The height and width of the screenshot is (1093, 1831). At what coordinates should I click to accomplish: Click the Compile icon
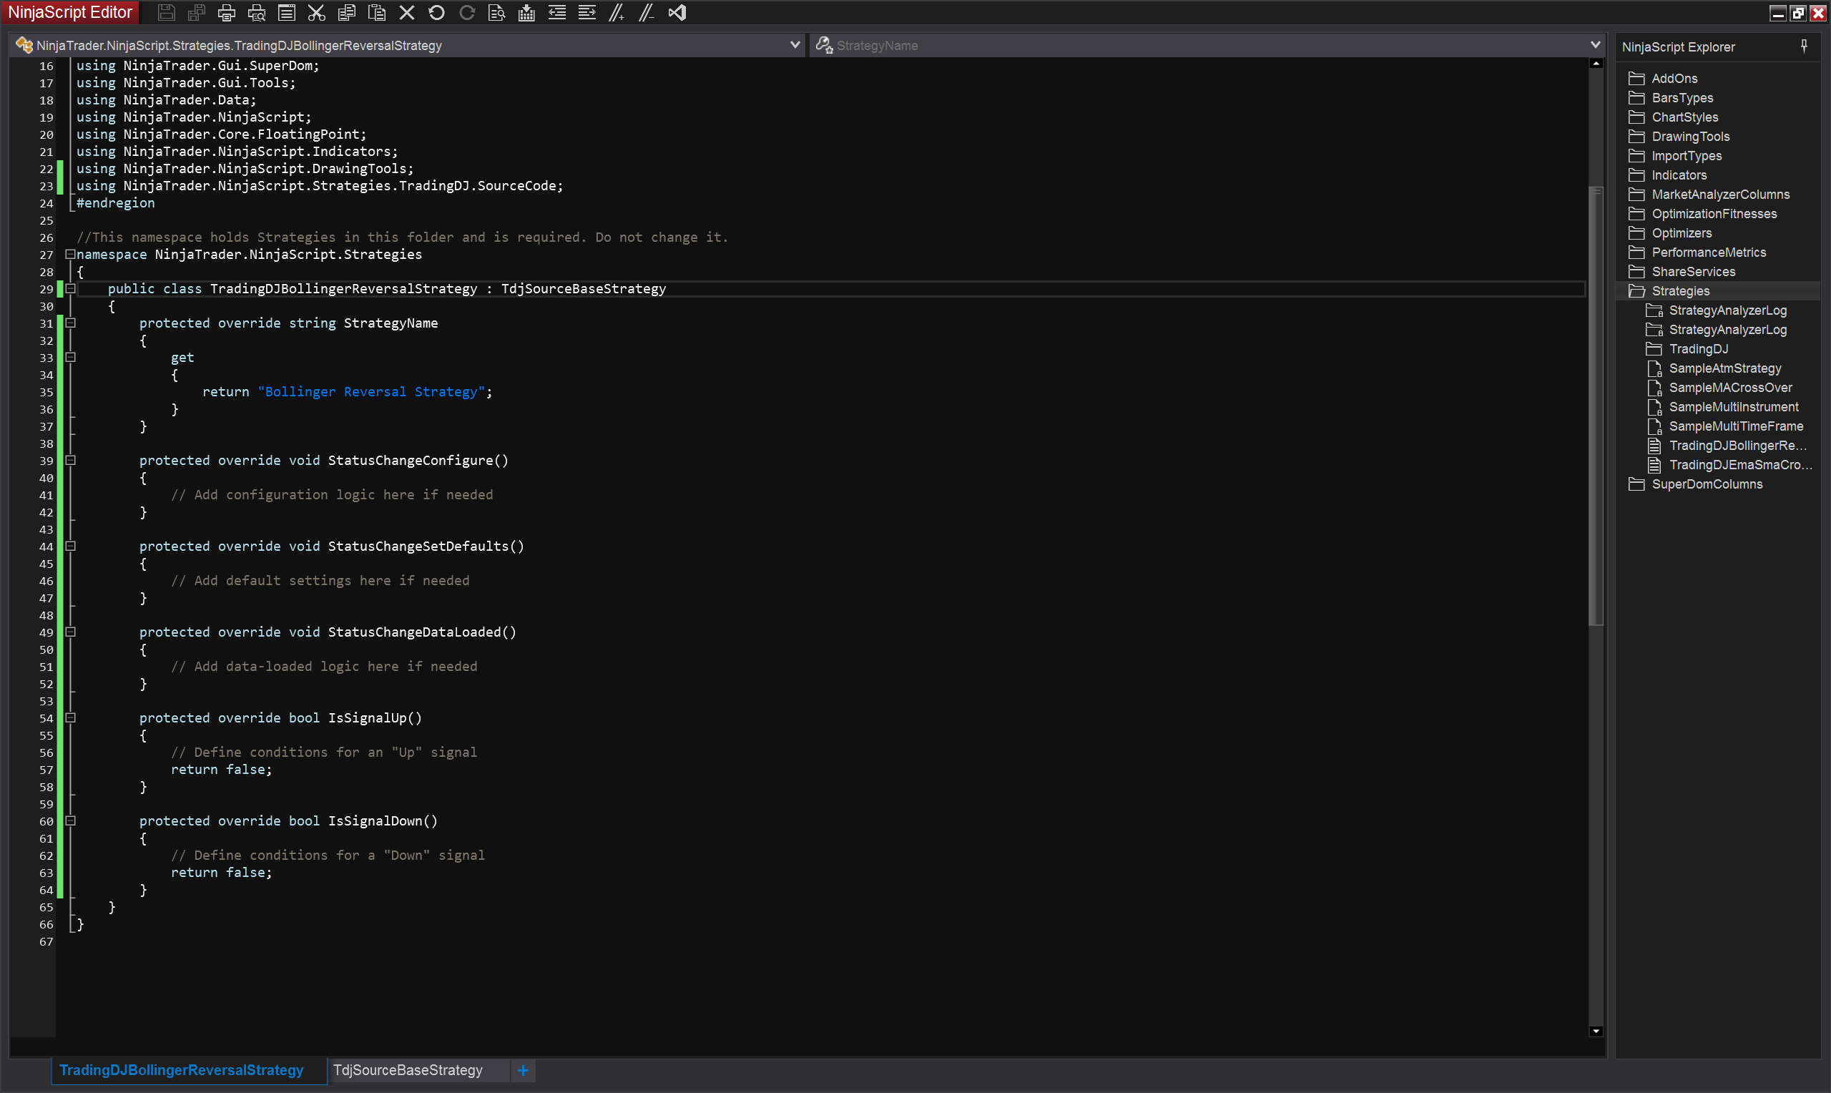tap(527, 13)
